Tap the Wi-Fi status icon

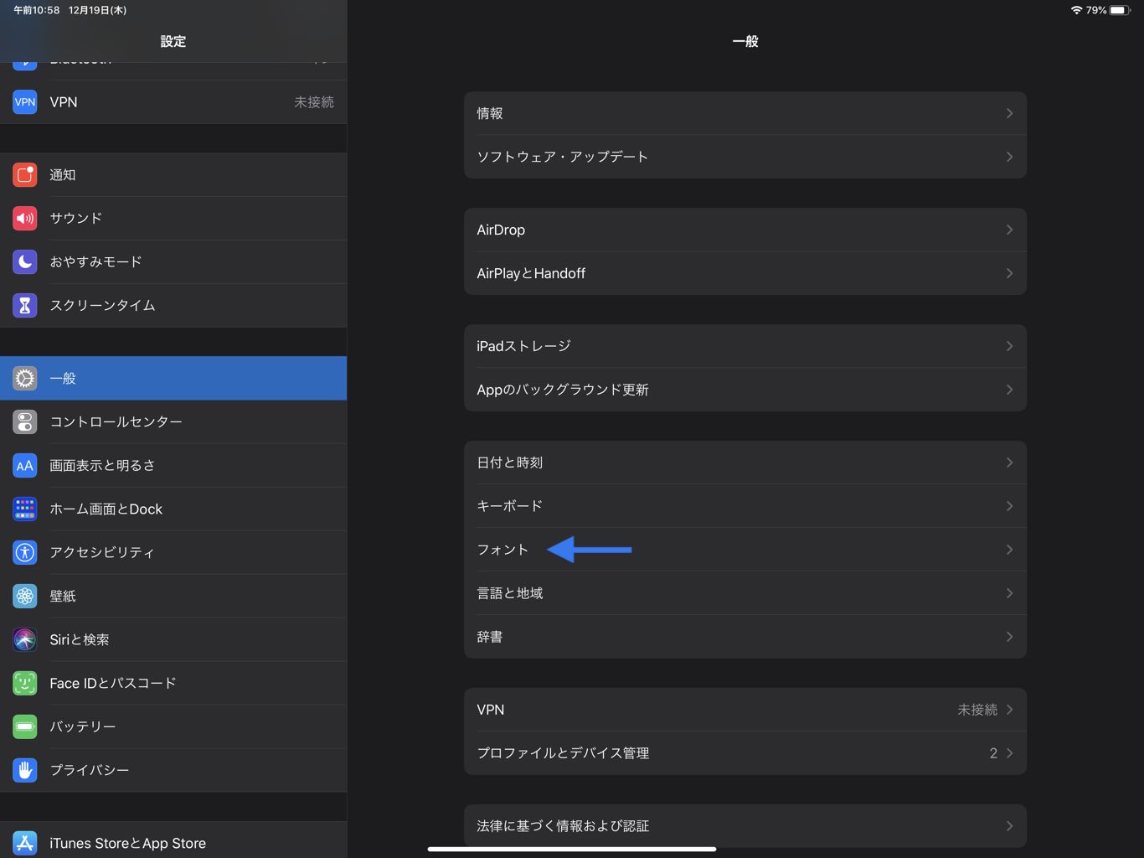(1076, 10)
